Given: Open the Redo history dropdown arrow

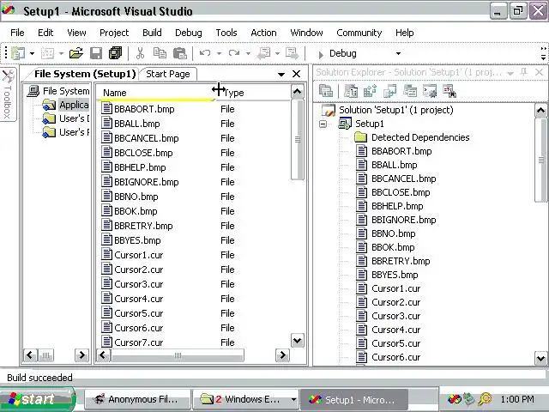Looking at the screenshot, I should pyautogui.click(x=248, y=53).
